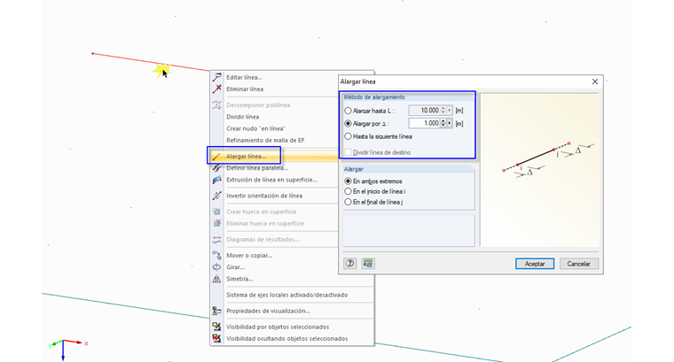Image resolution: width=674 pixels, height=362 pixels.
Task: Choose Girar... menu entry
Action: (236, 266)
